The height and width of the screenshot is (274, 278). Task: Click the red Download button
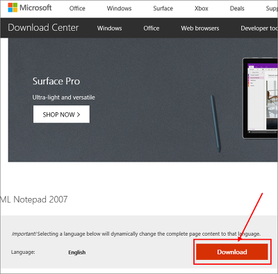click(232, 252)
